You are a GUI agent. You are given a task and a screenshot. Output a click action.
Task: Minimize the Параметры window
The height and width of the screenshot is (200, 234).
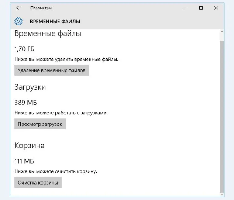[x=186, y=8]
